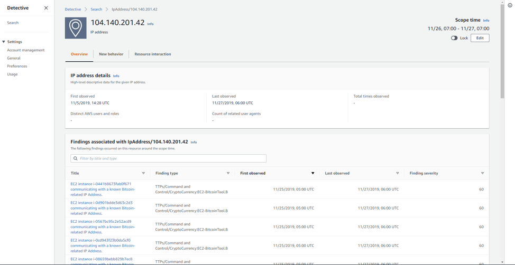The height and width of the screenshot is (265, 515).
Task: Click Info link beside Scope time
Action: pyautogui.click(x=486, y=21)
